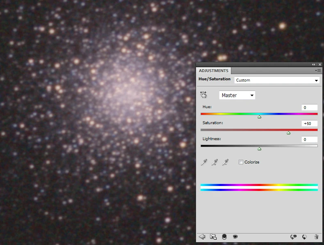Viewport: 324px width, 245px height.
Task: Click the Hue label
Action: (x=207, y=107)
